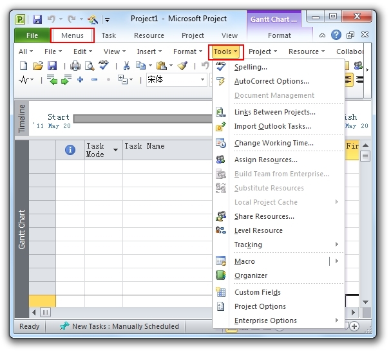The height and width of the screenshot is (352, 391).
Task: Click the blue Help question mark icon
Action: tap(336, 35)
